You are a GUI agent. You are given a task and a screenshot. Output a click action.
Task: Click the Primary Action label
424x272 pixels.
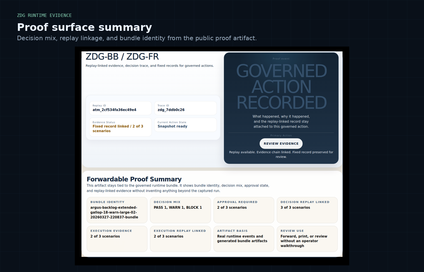coord(281,135)
